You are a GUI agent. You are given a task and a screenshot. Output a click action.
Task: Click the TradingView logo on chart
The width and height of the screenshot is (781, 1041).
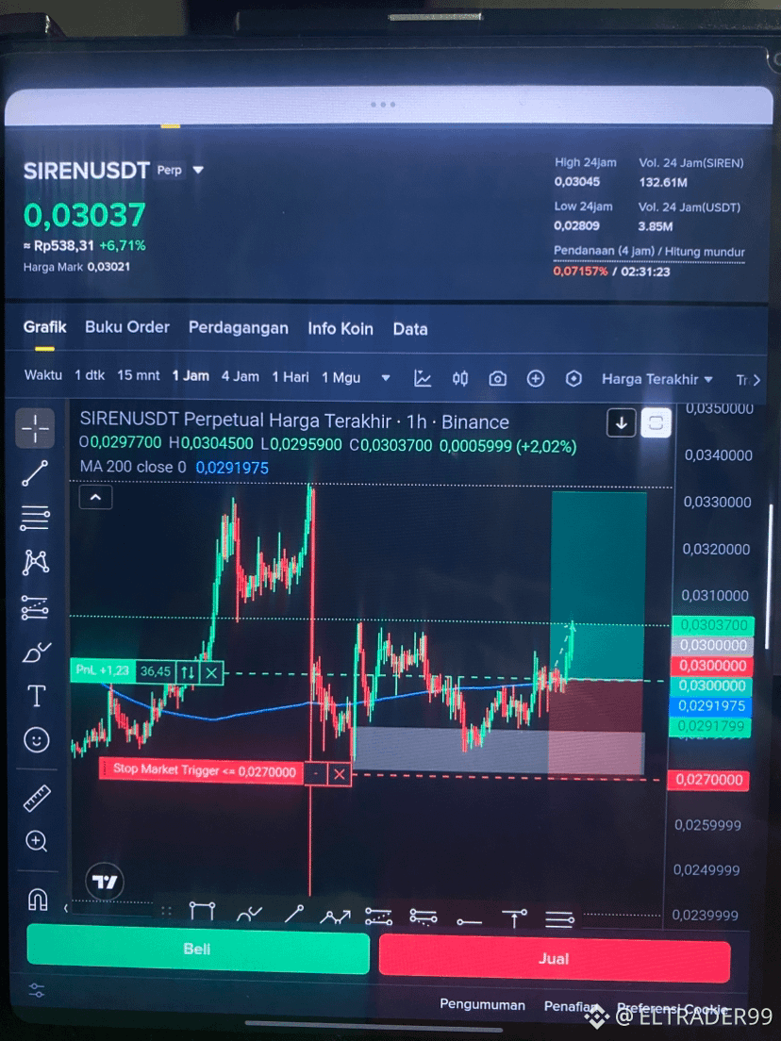click(105, 882)
